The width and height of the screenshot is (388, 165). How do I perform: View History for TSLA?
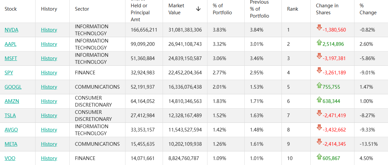49,116
